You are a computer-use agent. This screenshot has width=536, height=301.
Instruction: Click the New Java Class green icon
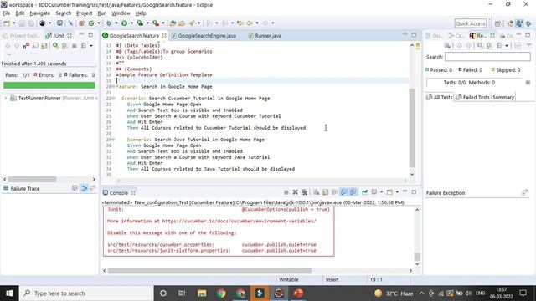point(91,23)
